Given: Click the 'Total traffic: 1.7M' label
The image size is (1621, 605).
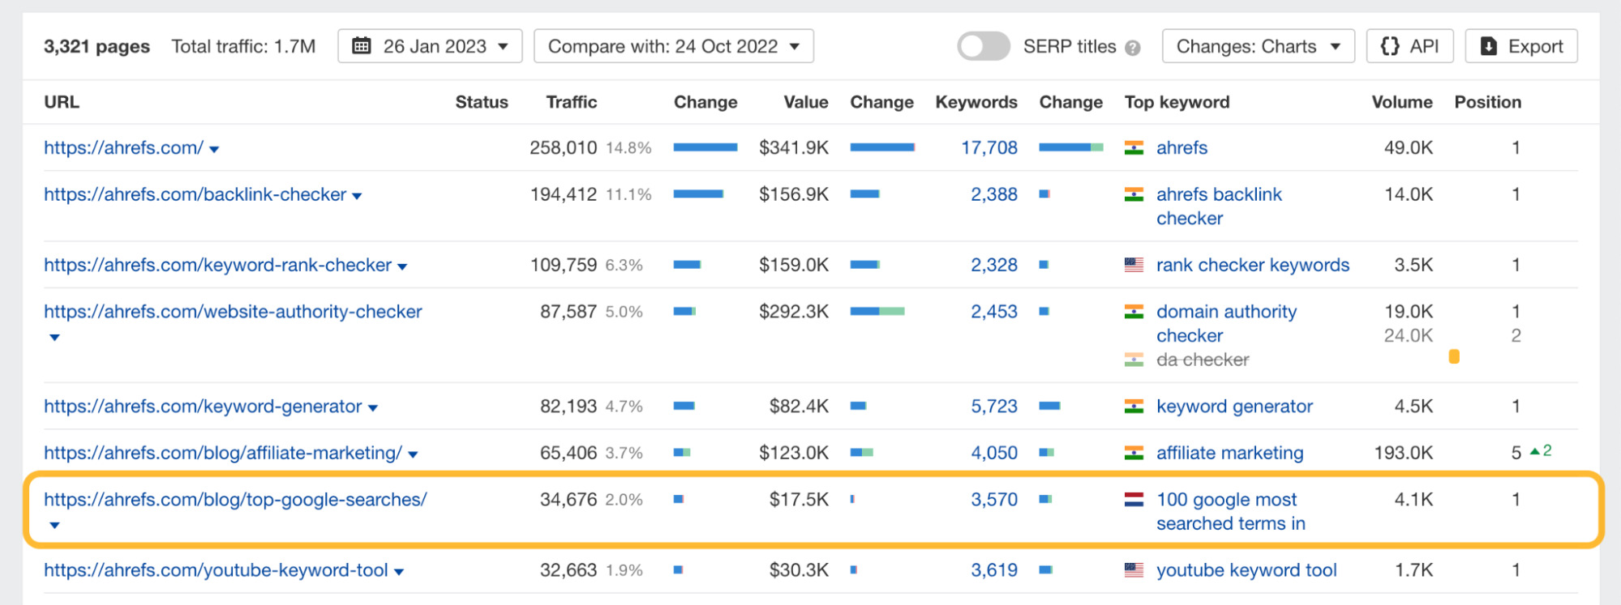Looking at the screenshot, I should (x=243, y=46).
